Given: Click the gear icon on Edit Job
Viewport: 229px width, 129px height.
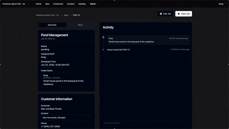Looking at the screenshot, I should pyautogui.click(x=161, y=14).
